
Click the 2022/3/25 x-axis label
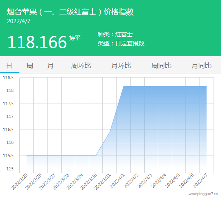pos(19,181)
